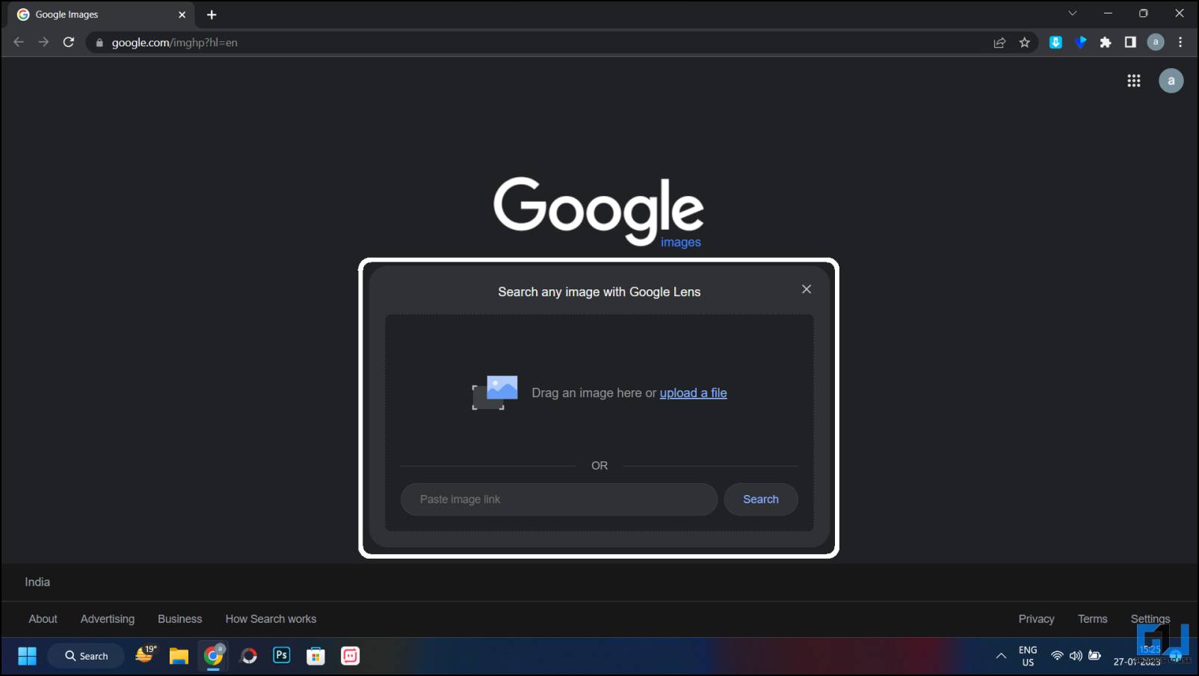Open How Search works link

pos(271,619)
